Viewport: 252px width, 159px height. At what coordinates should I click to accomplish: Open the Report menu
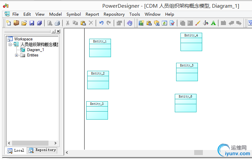click(x=92, y=14)
